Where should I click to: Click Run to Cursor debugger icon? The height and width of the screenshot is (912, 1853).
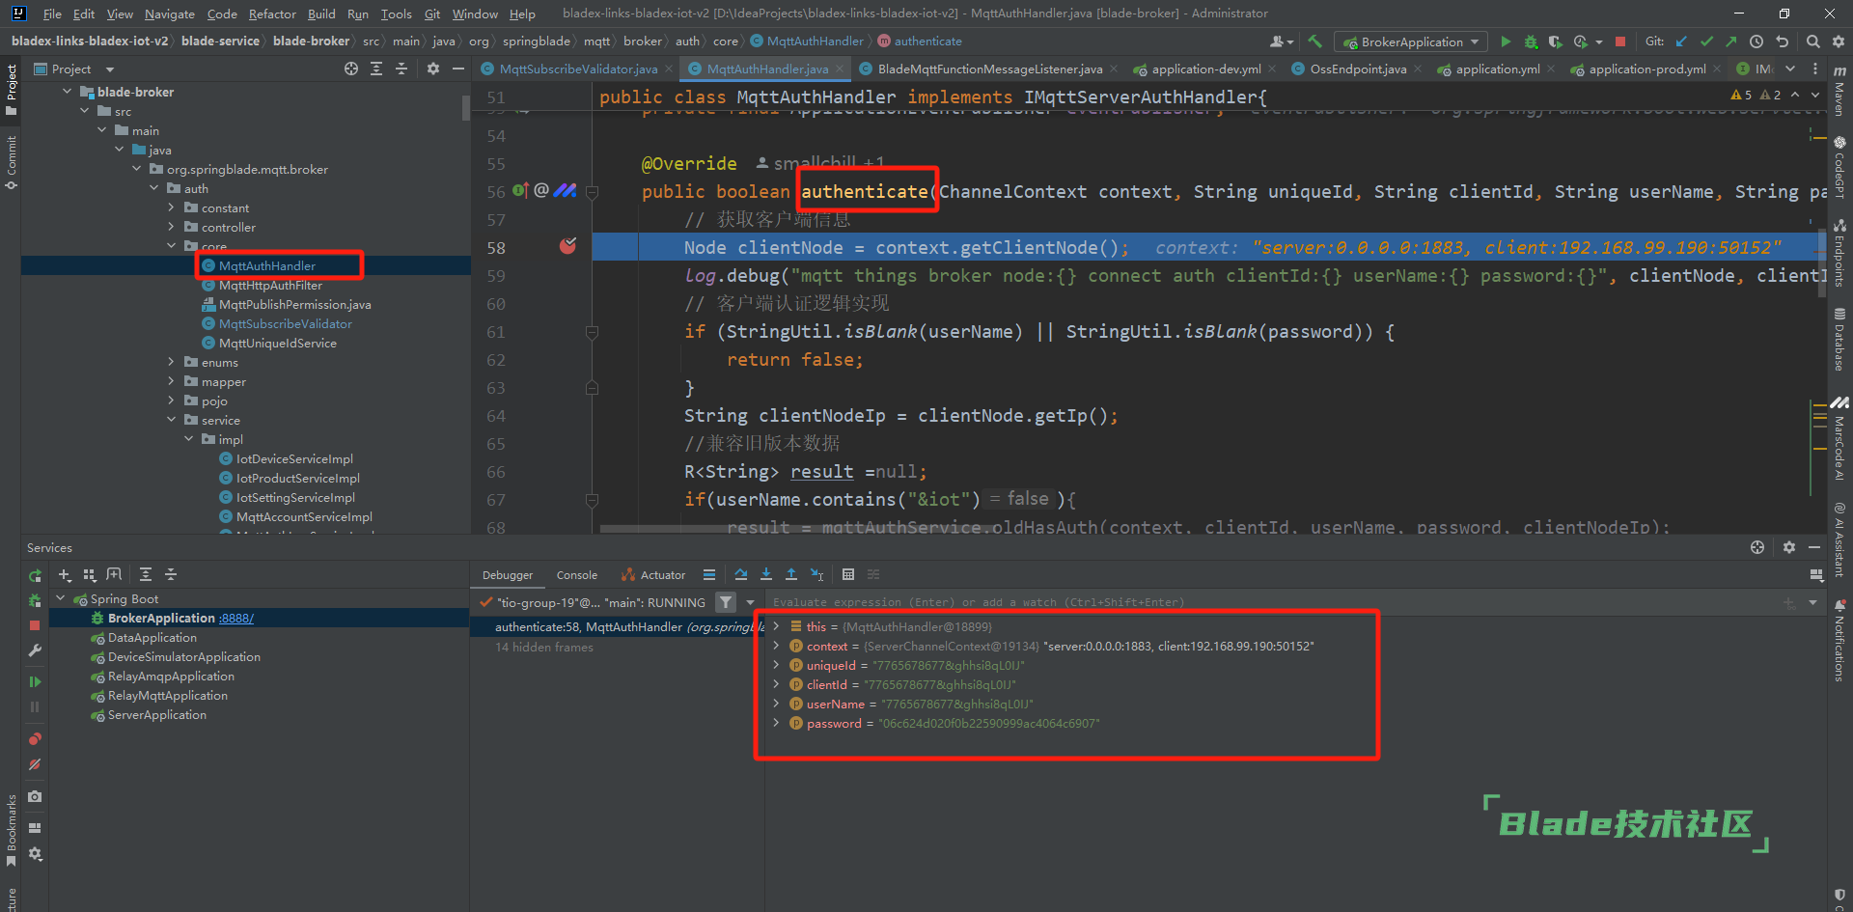(x=817, y=574)
